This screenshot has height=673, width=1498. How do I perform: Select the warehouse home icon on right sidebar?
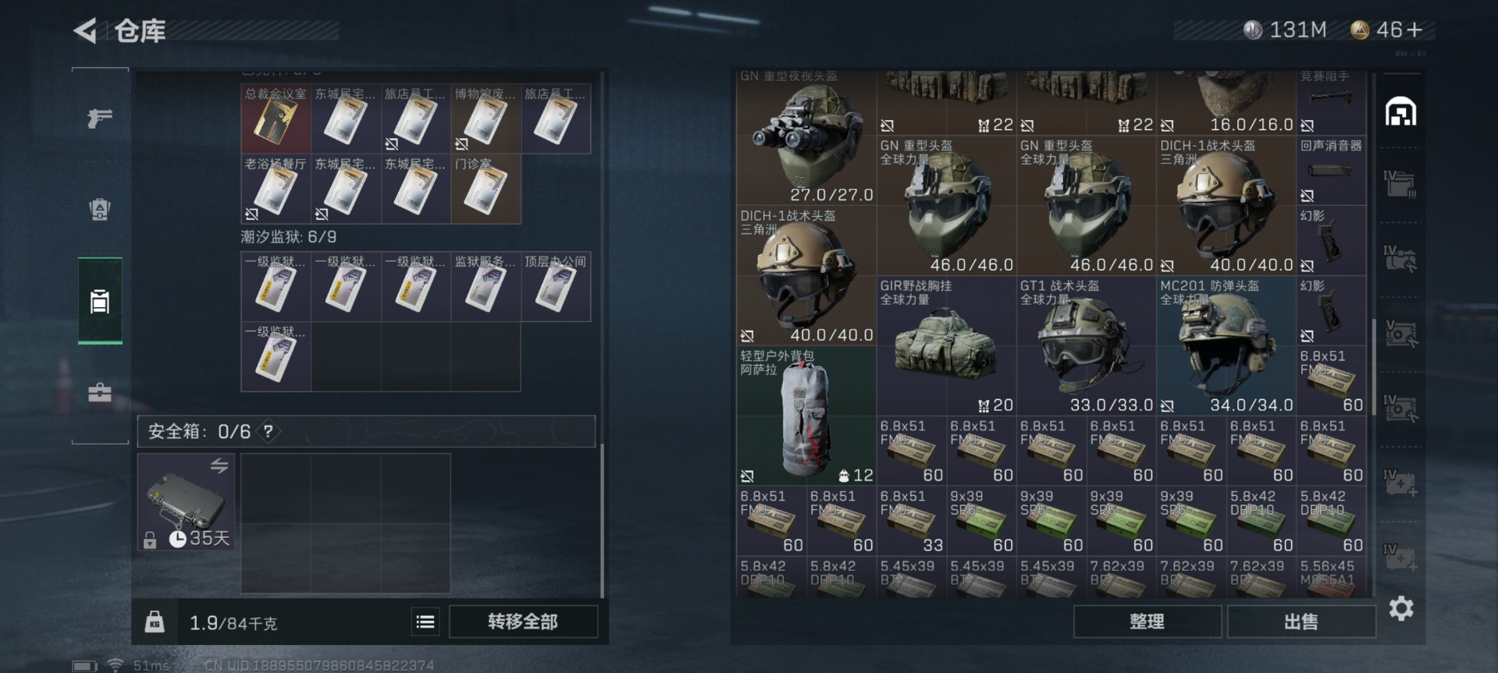pyautogui.click(x=1401, y=112)
